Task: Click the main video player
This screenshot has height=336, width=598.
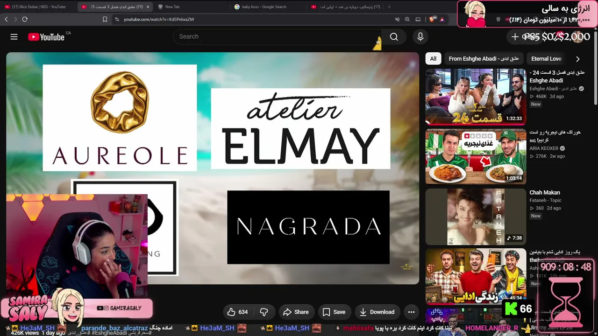Action: coord(213,168)
